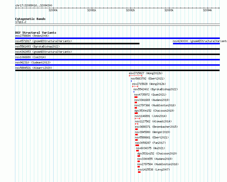The width and height of the screenshot is (227, 182).
Task: Click the red block under nsv6034375
Action: pyautogui.click(x=137, y=151)
